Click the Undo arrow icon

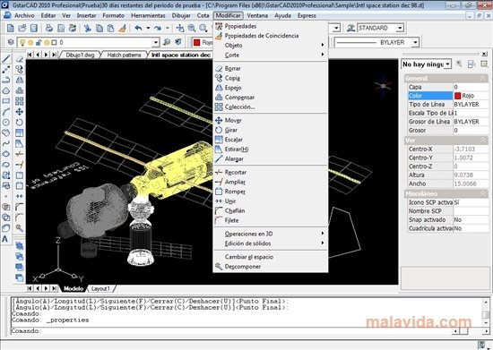click(138, 29)
